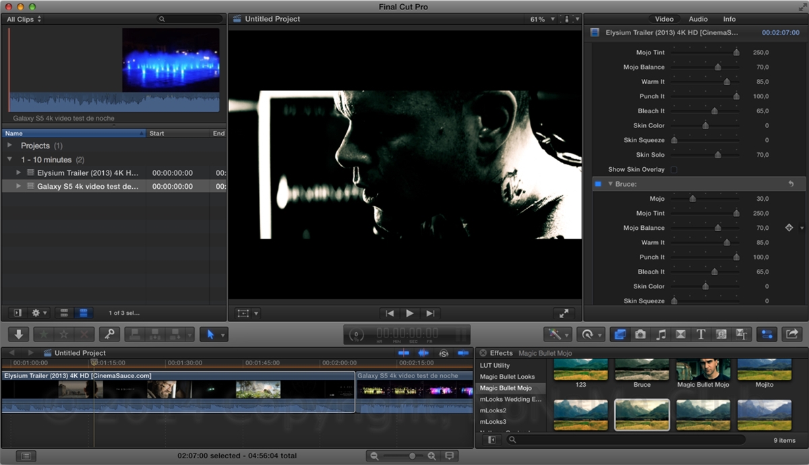Viewport: 809px width, 465px height.
Task: Click the effects browser search field
Action: 626,440
